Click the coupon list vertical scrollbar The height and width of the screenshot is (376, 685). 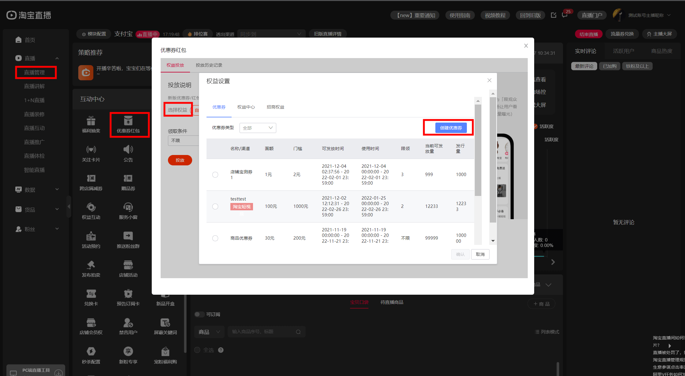(478, 150)
